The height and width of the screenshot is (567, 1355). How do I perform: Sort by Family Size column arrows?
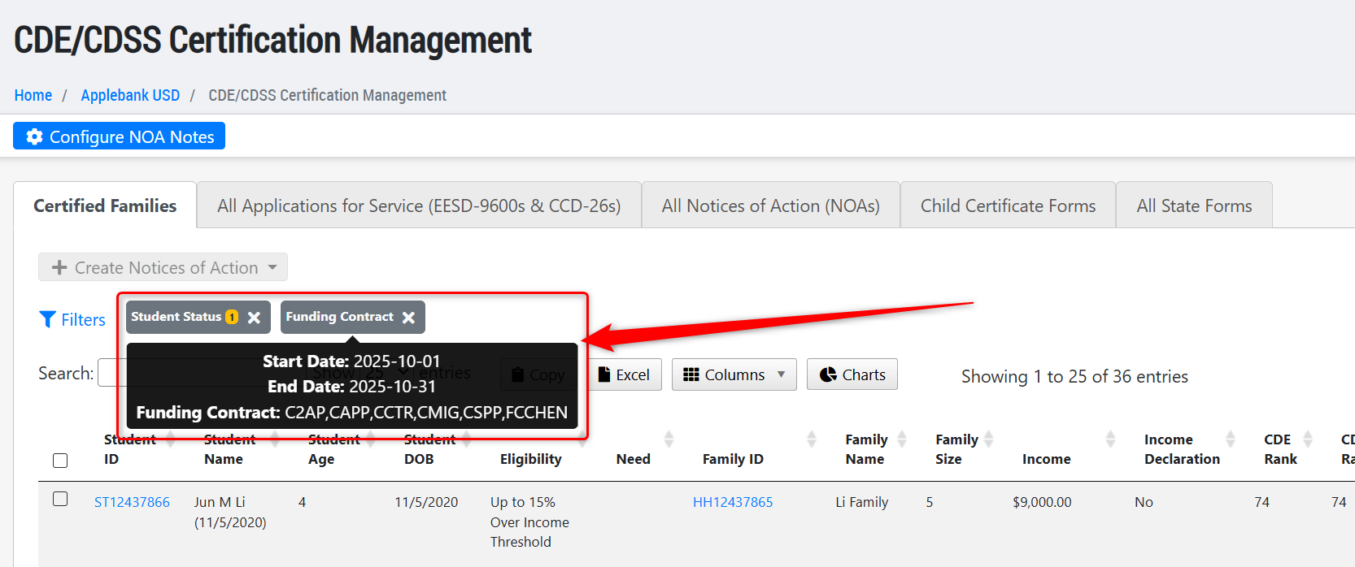point(989,439)
